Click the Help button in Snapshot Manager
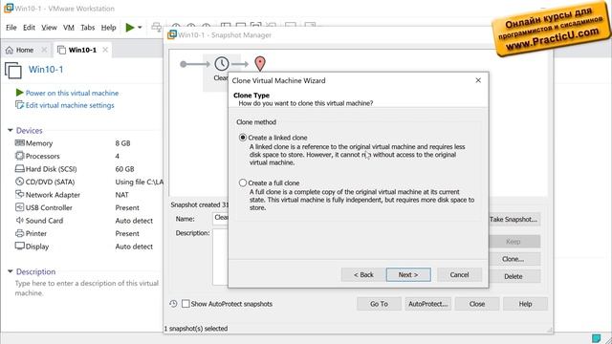612x344 pixels. tap(525, 304)
